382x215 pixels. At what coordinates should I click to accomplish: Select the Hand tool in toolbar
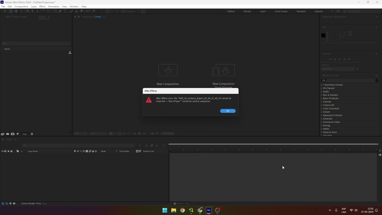coord(16,11)
